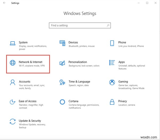Click the search magnifier icon

[108, 25]
